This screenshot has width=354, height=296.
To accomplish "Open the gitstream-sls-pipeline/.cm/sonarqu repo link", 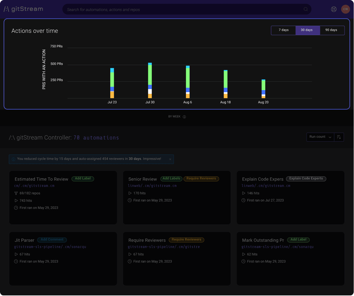I will (50, 247).
